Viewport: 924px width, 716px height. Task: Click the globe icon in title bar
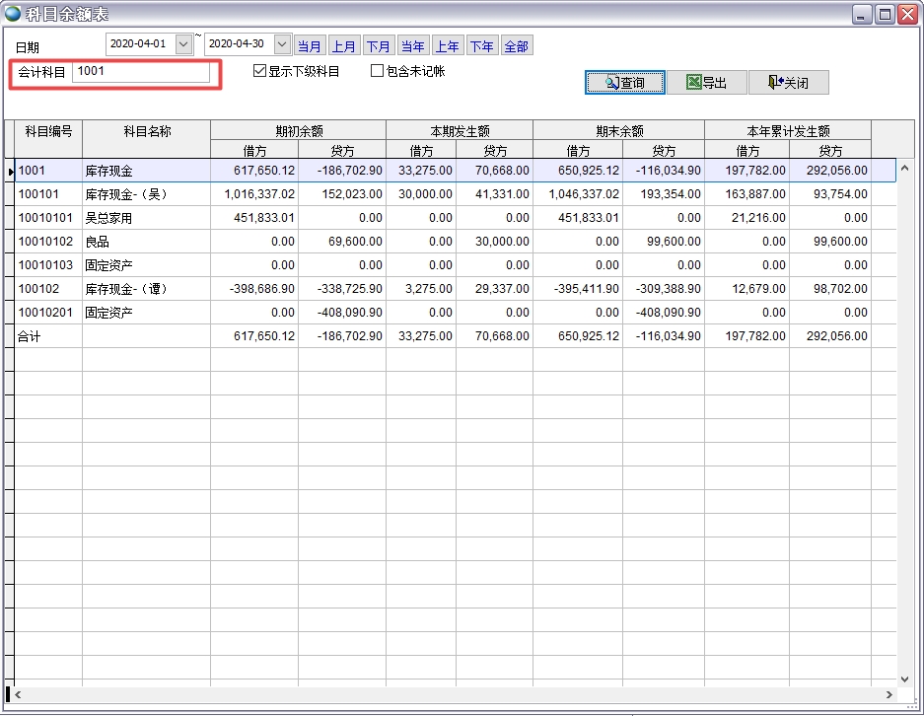13,14
